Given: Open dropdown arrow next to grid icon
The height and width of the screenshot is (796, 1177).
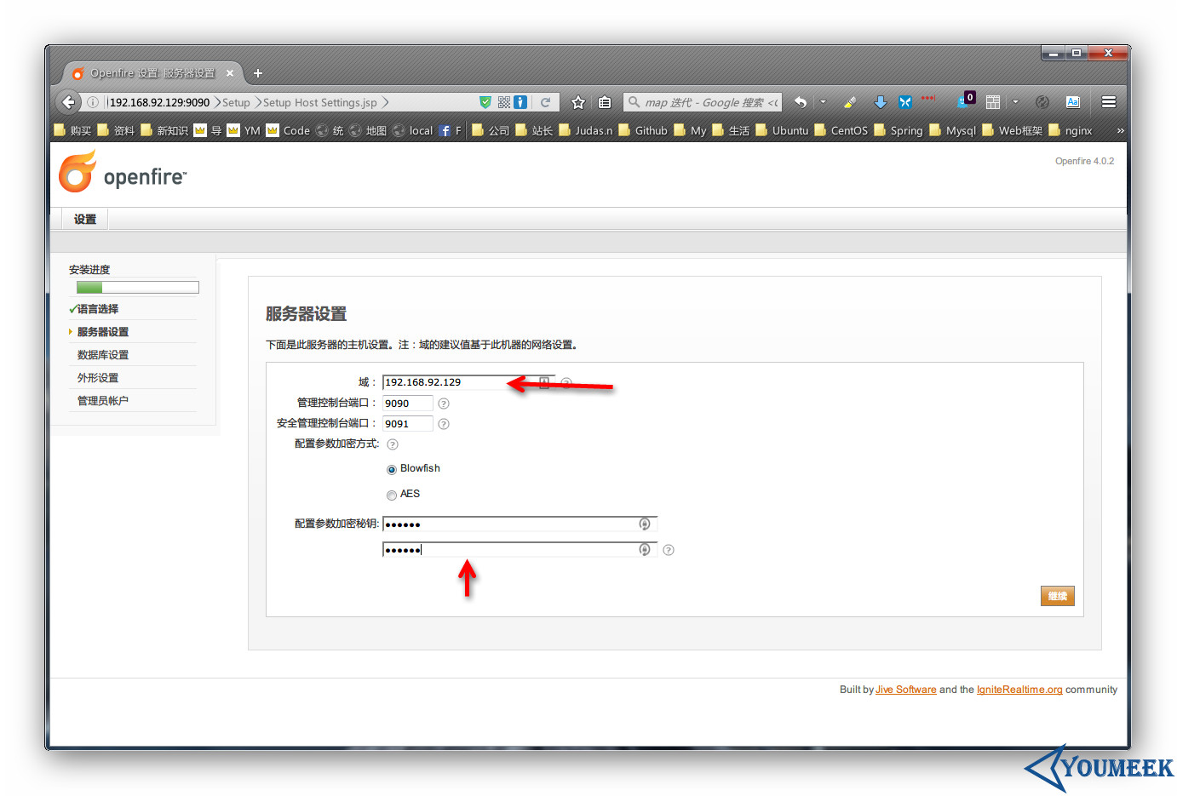Looking at the screenshot, I should pos(1015,102).
